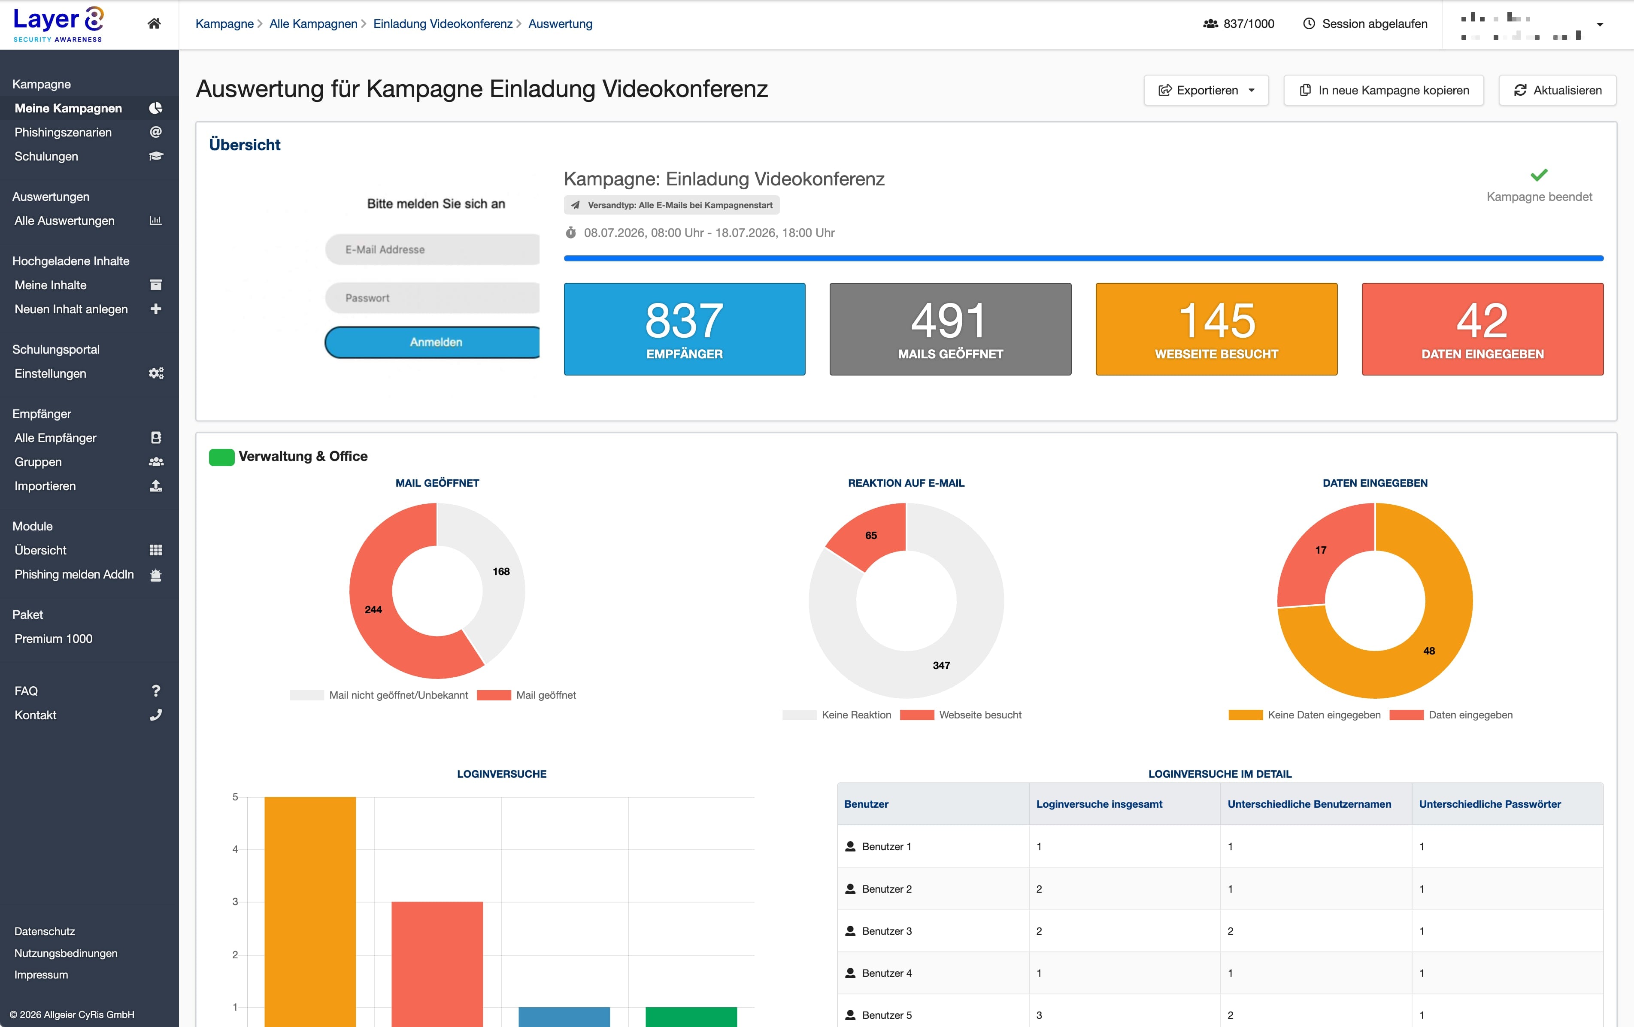Screen dimensions: 1634x1027
Task: Click the archive icon beside Meine Inhalte
Action: pyautogui.click(x=155, y=285)
